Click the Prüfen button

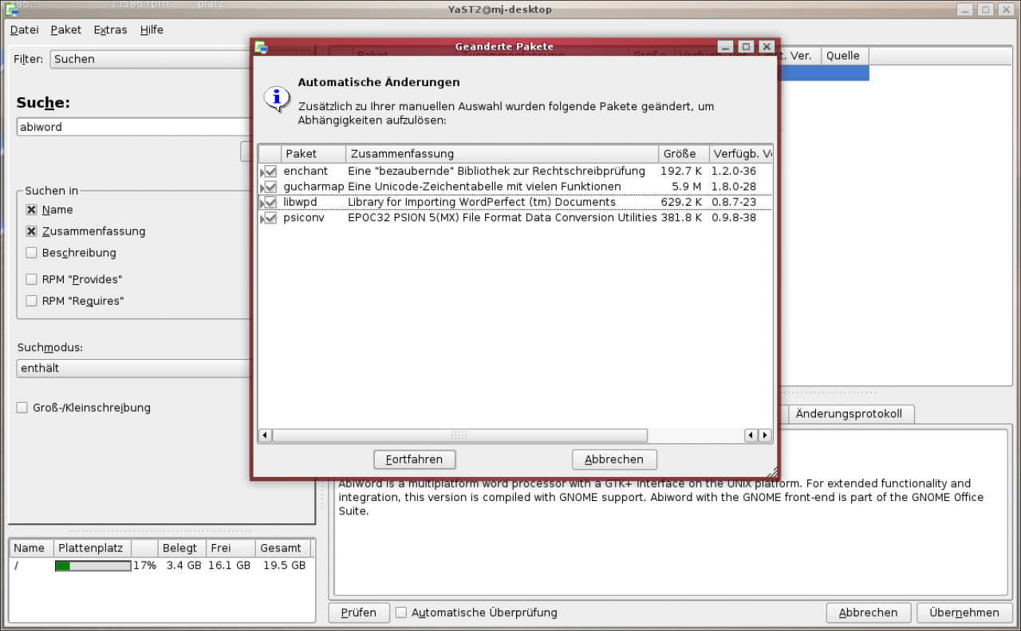point(359,613)
